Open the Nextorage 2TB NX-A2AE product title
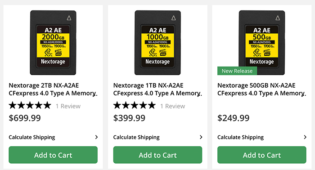Screen dimensions: 315x170 click(53, 89)
